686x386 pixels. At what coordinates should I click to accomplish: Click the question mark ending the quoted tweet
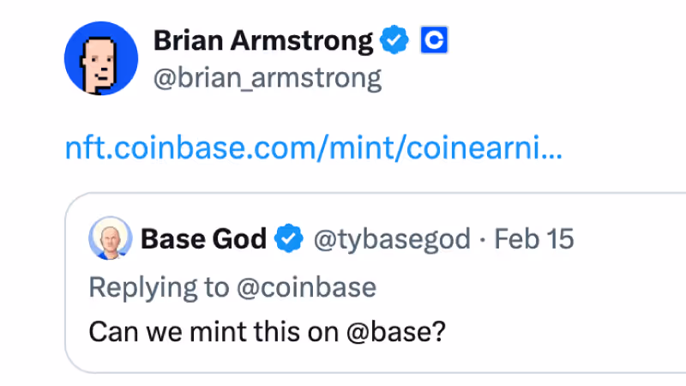(x=439, y=331)
